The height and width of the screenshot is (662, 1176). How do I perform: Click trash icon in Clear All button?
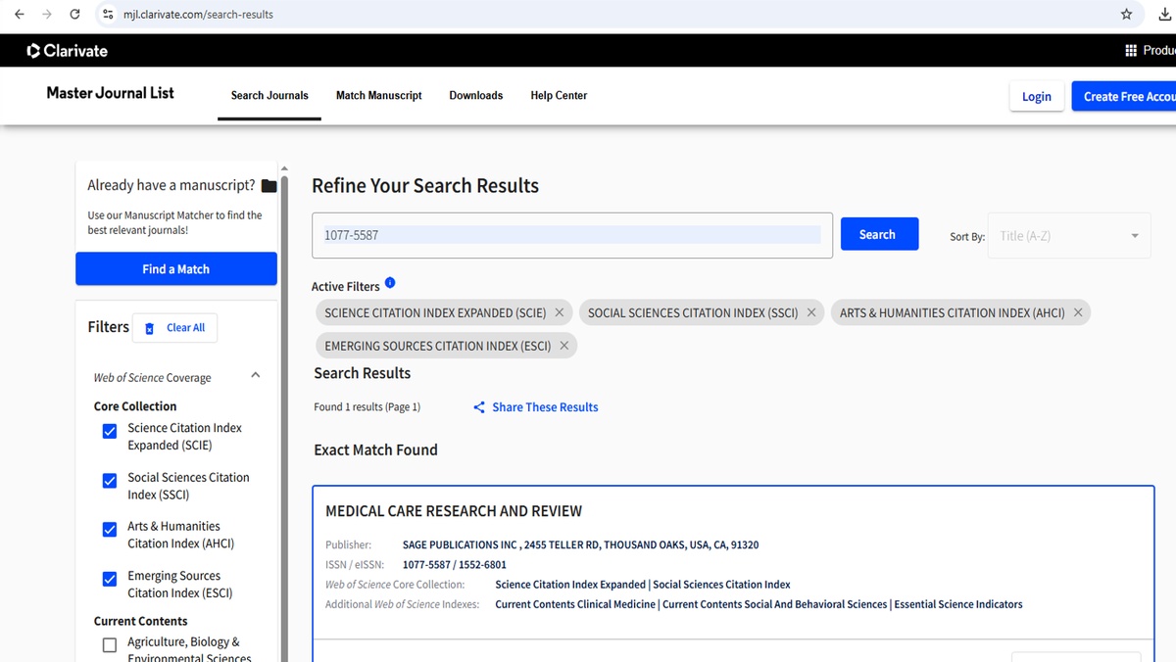[x=150, y=328]
